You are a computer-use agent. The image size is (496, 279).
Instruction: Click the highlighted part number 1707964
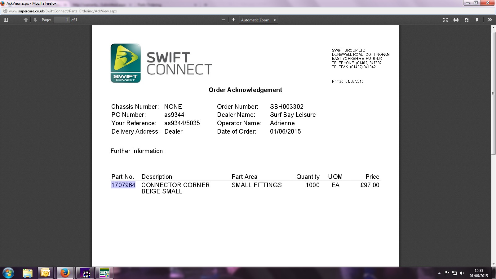123,185
